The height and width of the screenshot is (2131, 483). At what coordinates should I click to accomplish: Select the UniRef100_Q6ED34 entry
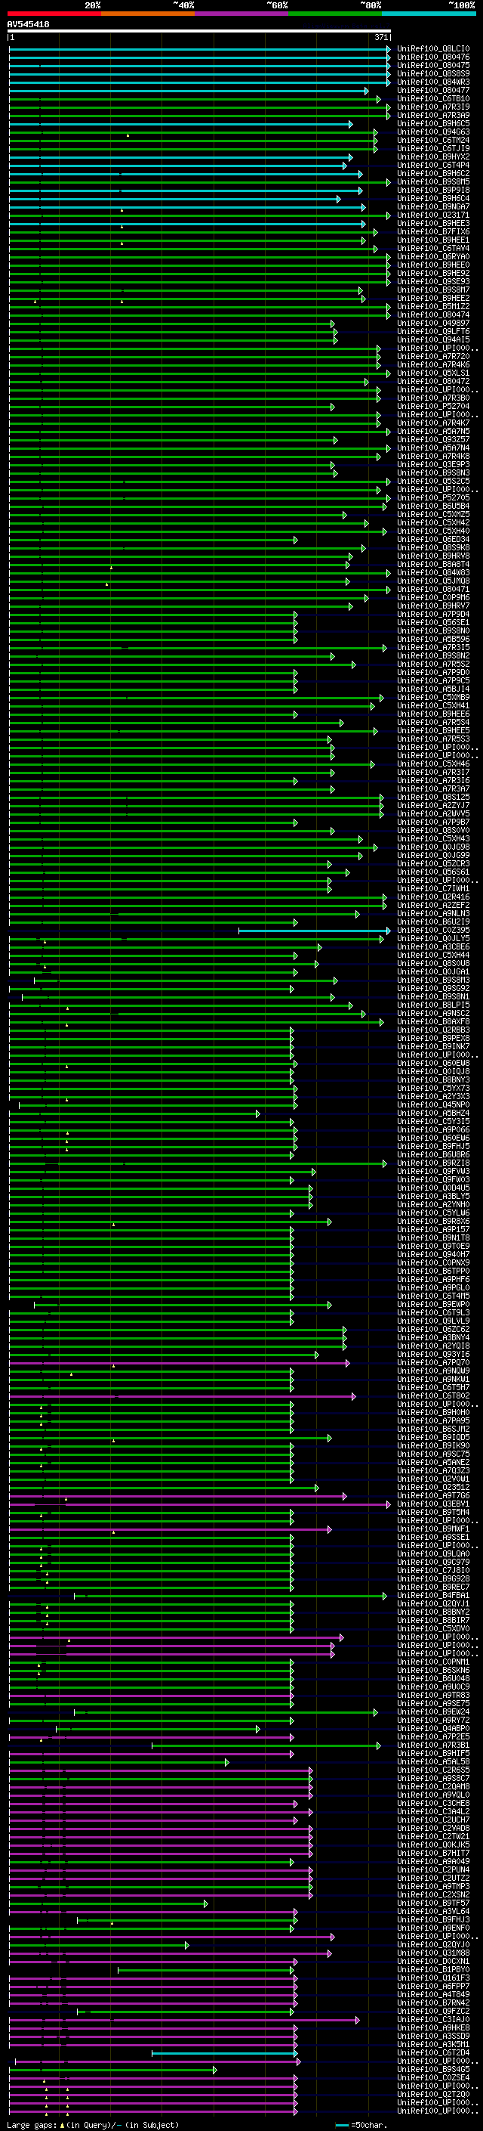[x=433, y=540]
